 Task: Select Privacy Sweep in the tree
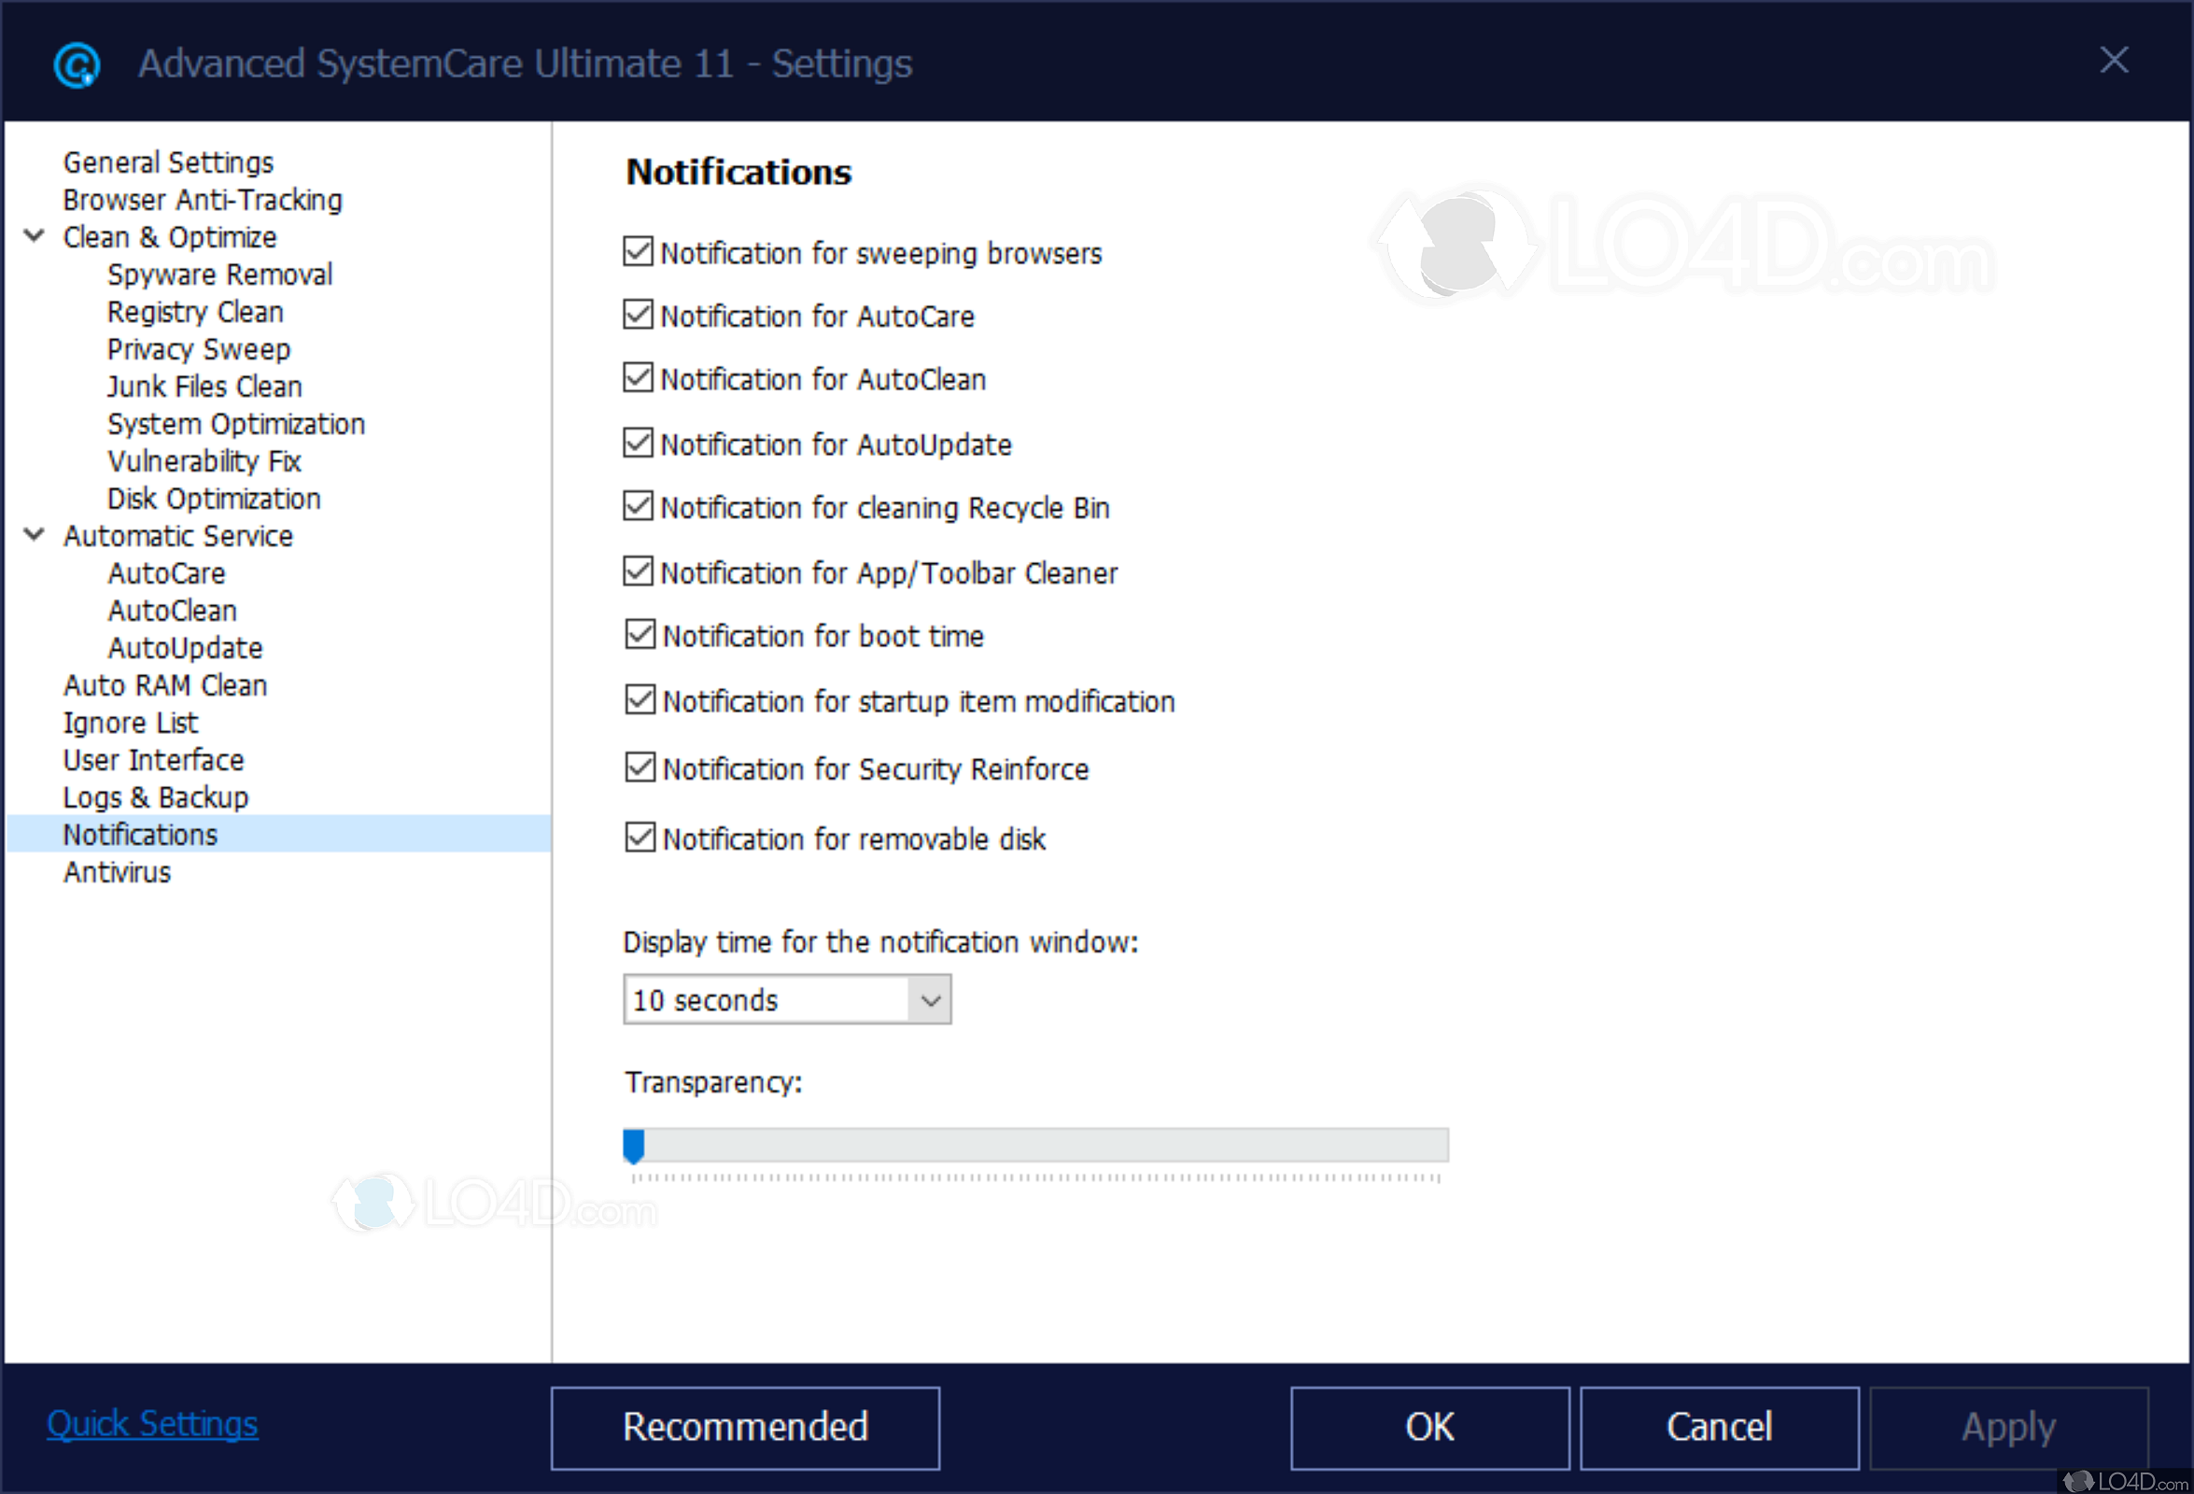[x=198, y=349]
